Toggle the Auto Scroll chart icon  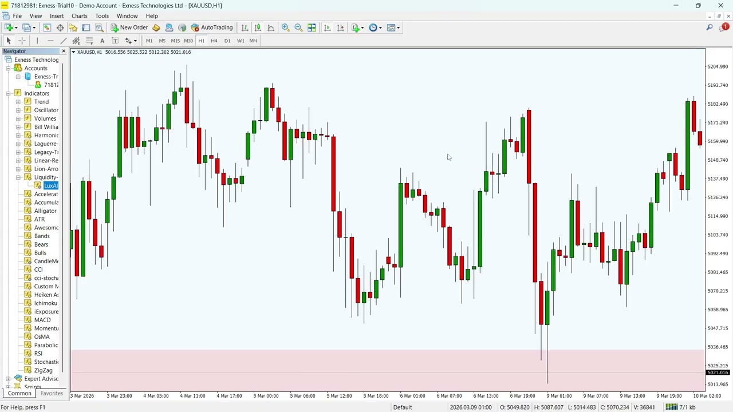click(x=327, y=27)
